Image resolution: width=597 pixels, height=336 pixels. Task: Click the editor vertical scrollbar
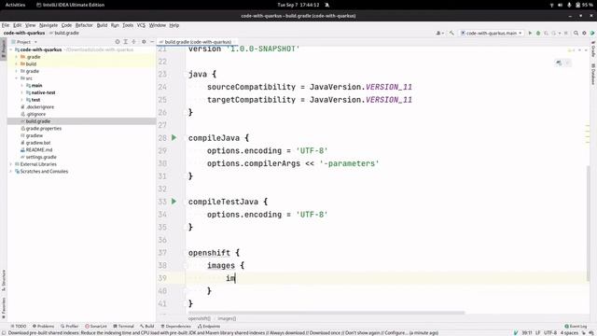(x=588, y=225)
